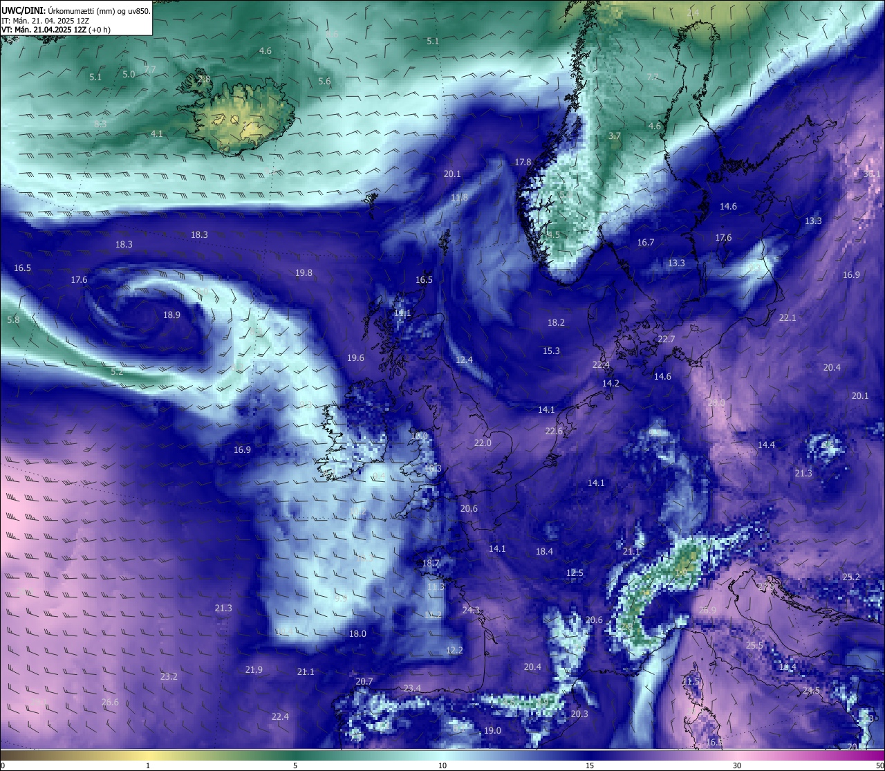The image size is (885, 771).
Task: Click the color scale tick label 15
Action: coord(590,765)
